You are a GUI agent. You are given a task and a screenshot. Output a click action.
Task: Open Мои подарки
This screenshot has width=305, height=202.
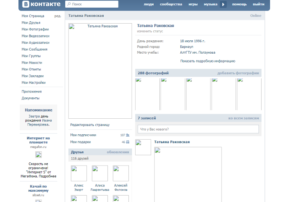80,142
